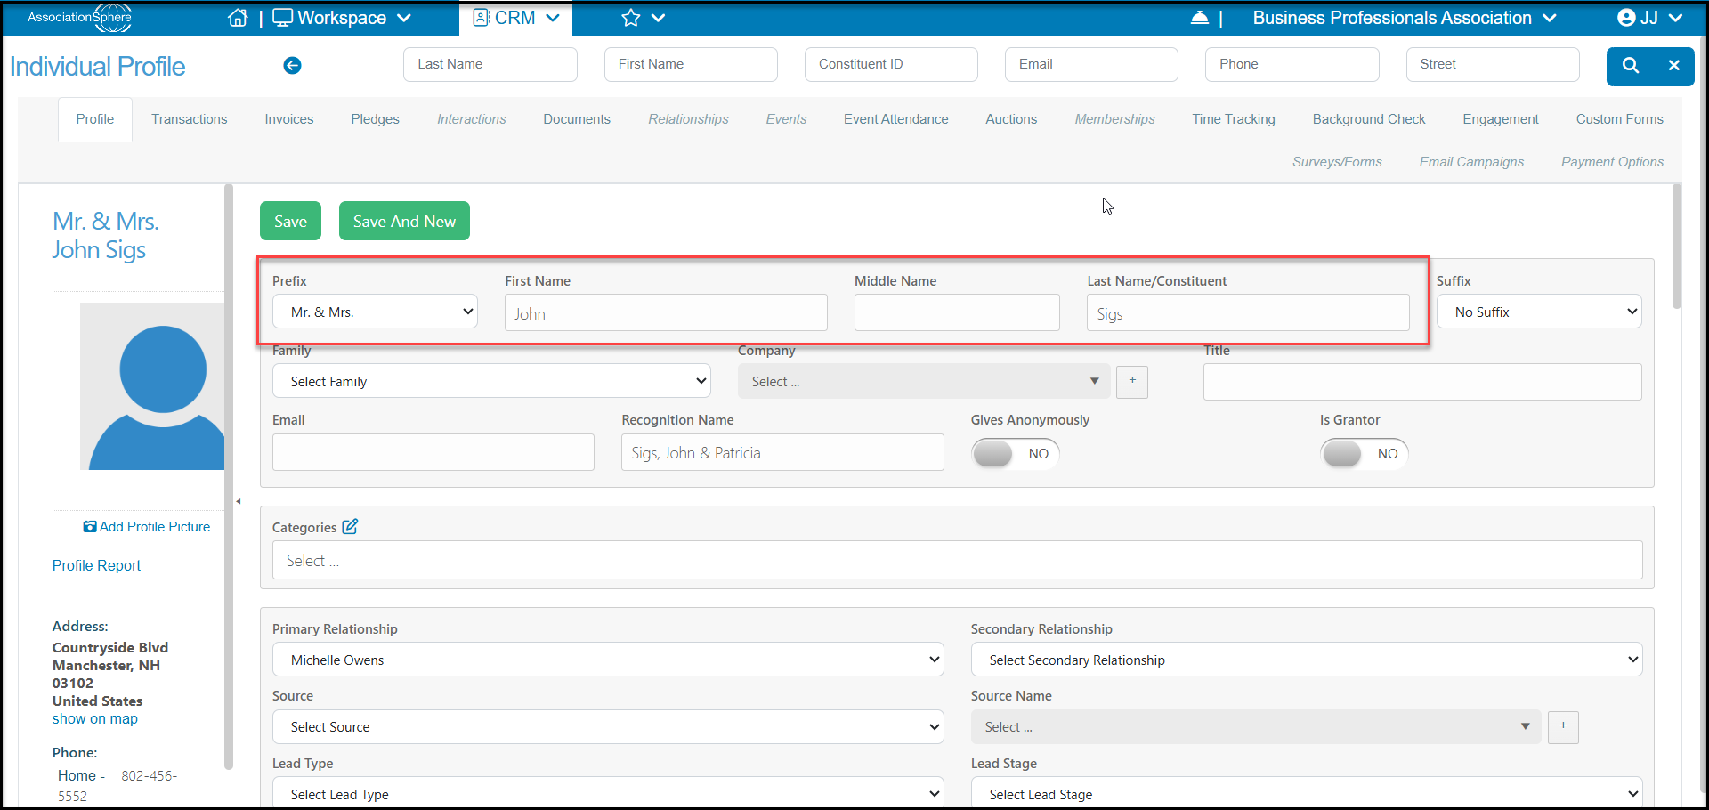Switch to the Invoices tab
The image size is (1709, 810).
(x=289, y=119)
